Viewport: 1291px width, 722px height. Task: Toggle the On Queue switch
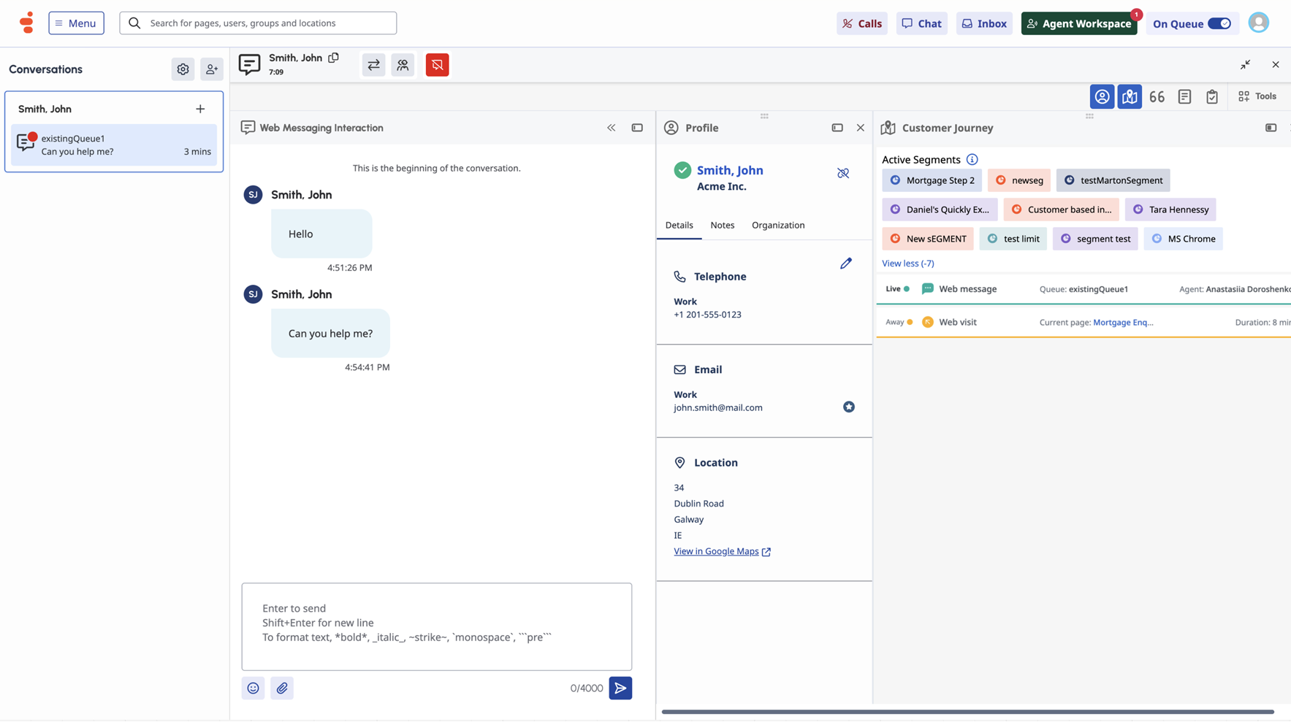[x=1219, y=23]
